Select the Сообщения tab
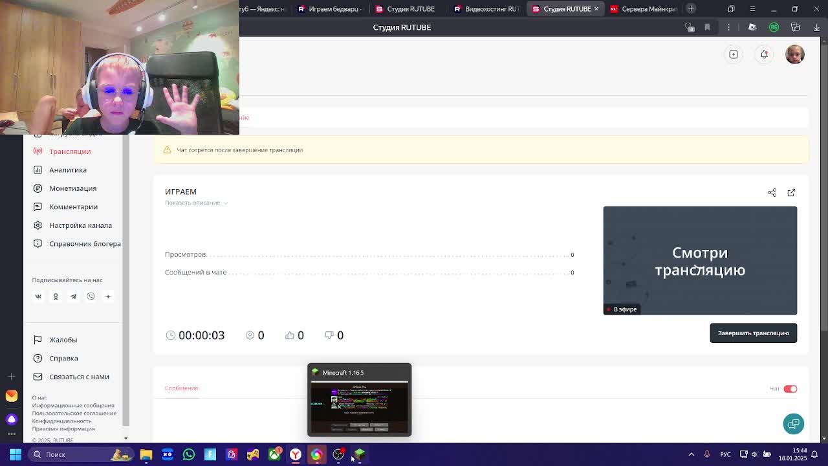Viewport: 828px width, 466px height. pos(181,388)
